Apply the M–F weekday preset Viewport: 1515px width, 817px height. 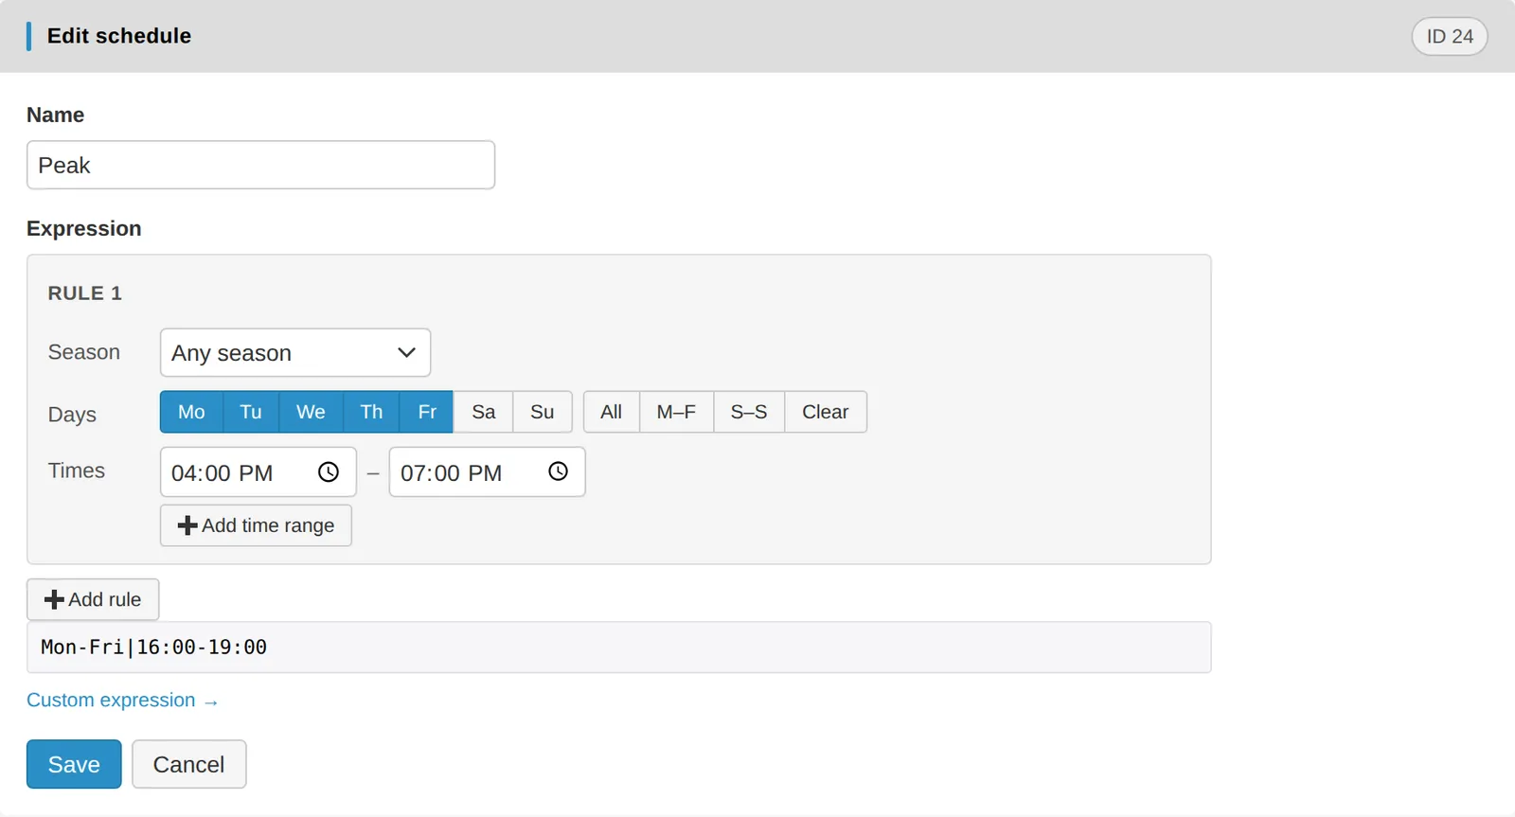tap(676, 412)
